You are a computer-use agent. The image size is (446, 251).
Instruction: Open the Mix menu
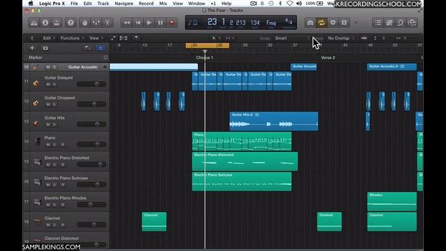point(163,3)
